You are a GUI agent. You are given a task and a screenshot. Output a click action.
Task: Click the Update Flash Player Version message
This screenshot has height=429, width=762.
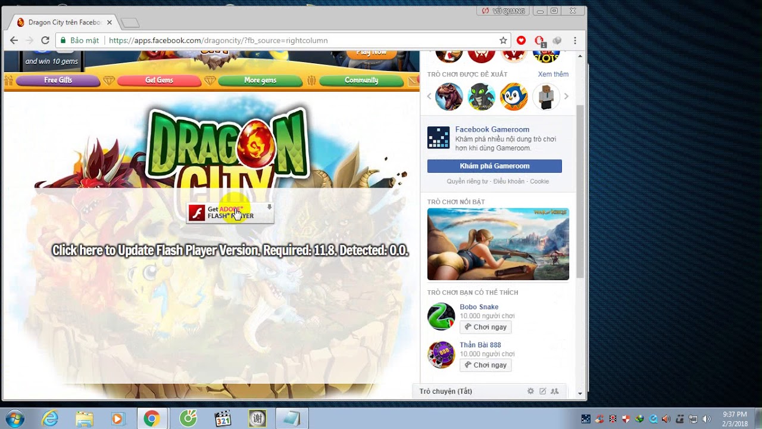pos(230,250)
